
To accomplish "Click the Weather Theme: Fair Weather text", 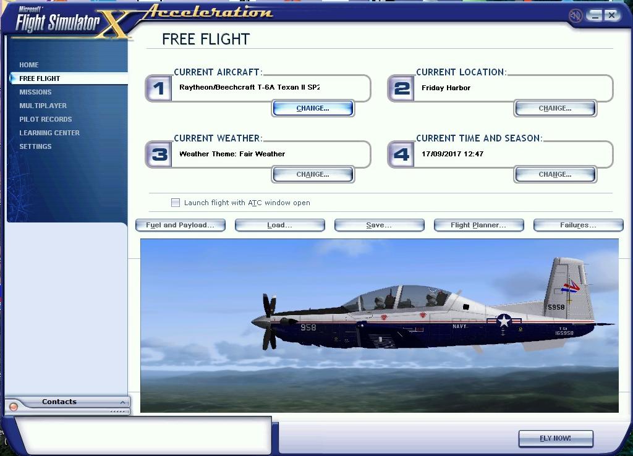I will click(x=232, y=154).
